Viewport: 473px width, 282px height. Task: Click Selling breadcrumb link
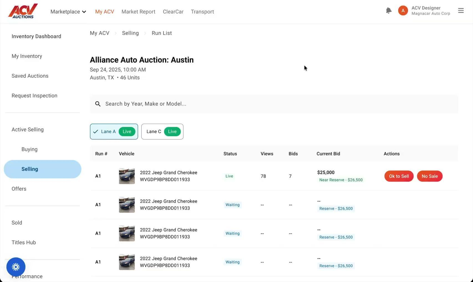tap(130, 33)
